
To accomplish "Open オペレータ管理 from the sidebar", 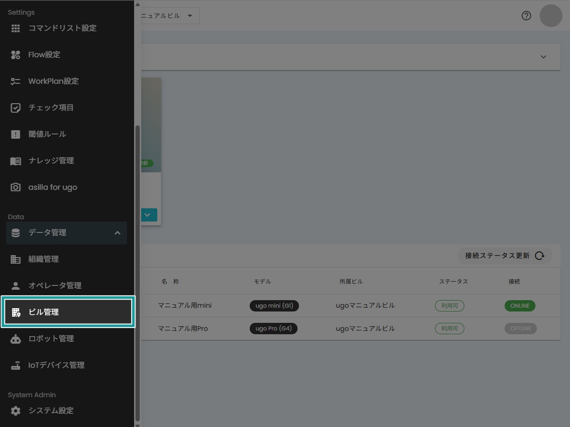I will 54,286.
